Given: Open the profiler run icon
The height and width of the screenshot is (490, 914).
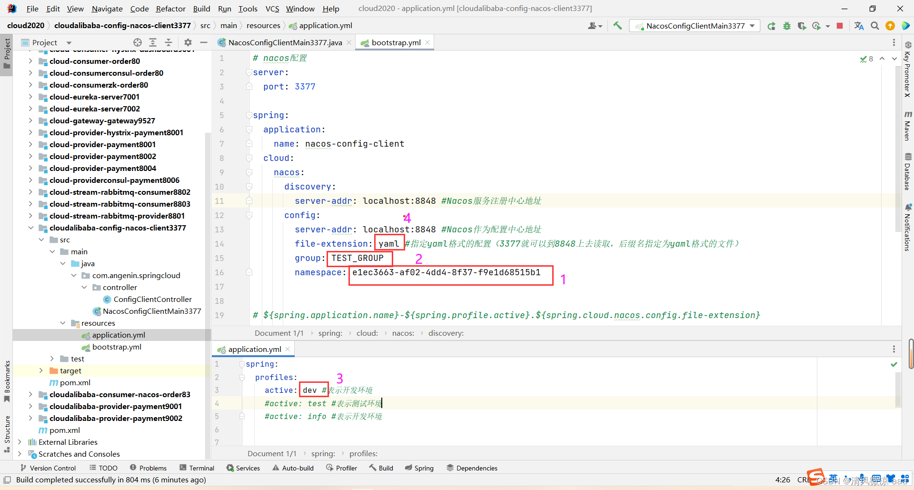Looking at the screenshot, I should click(817, 26).
